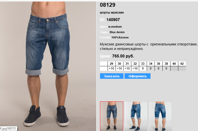Select the side view shorts thumbnail
The height and width of the screenshot is (131, 198).
(x=136, y=116)
